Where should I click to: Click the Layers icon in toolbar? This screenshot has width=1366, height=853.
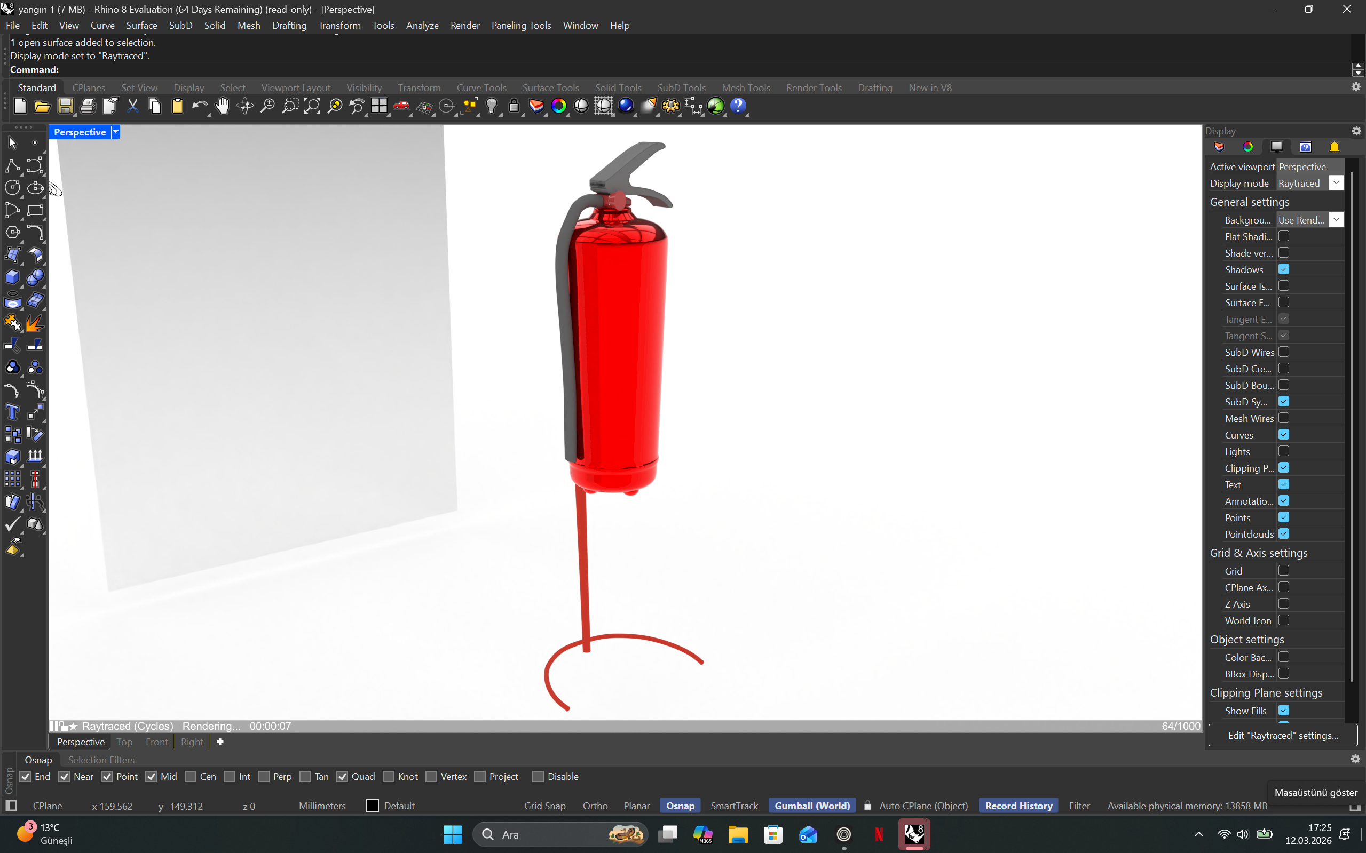pos(536,106)
